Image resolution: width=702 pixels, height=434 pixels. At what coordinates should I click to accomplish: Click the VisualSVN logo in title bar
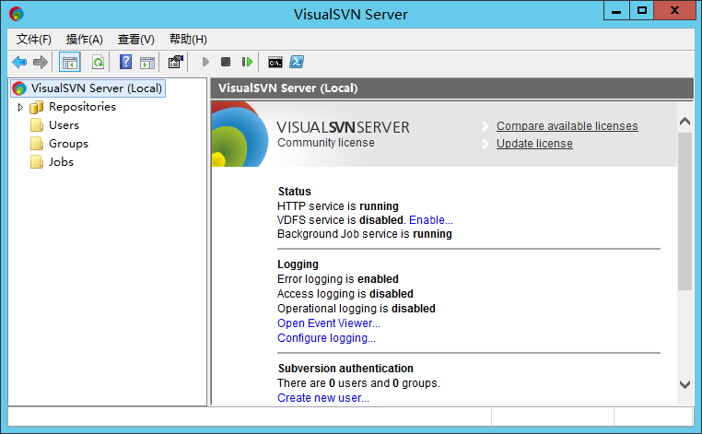(17, 14)
